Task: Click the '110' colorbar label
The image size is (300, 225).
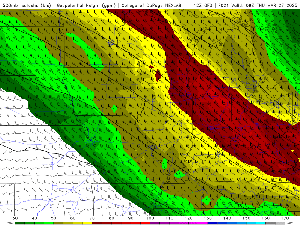Action: (169, 218)
